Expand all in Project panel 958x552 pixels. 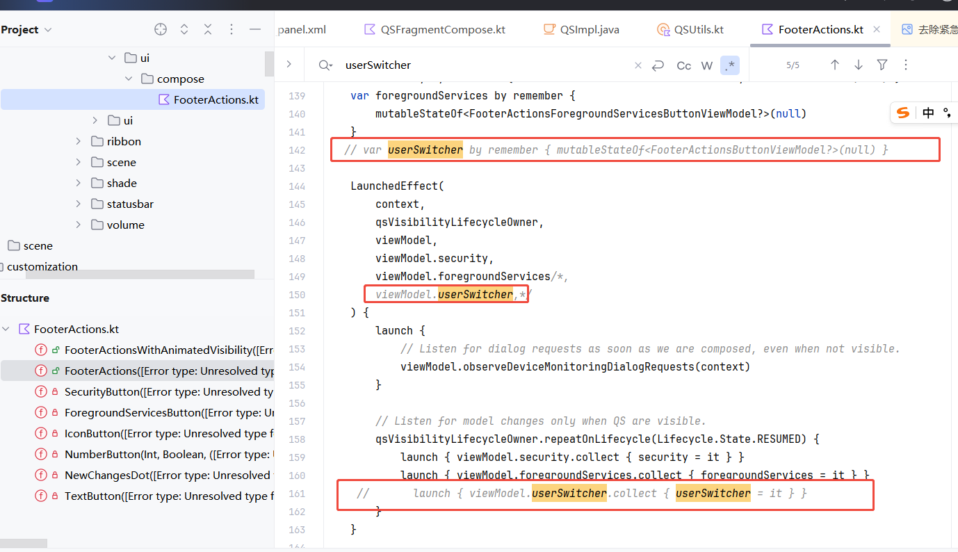[184, 29]
